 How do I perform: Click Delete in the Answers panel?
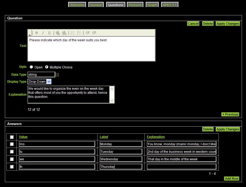(x=208, y=129)
